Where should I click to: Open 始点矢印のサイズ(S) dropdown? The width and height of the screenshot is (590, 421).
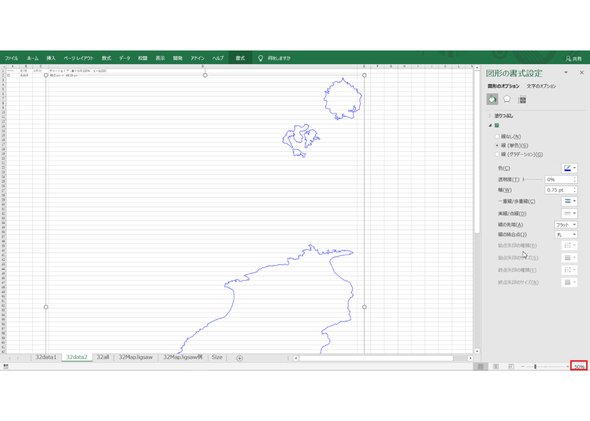tap(570, 258)
